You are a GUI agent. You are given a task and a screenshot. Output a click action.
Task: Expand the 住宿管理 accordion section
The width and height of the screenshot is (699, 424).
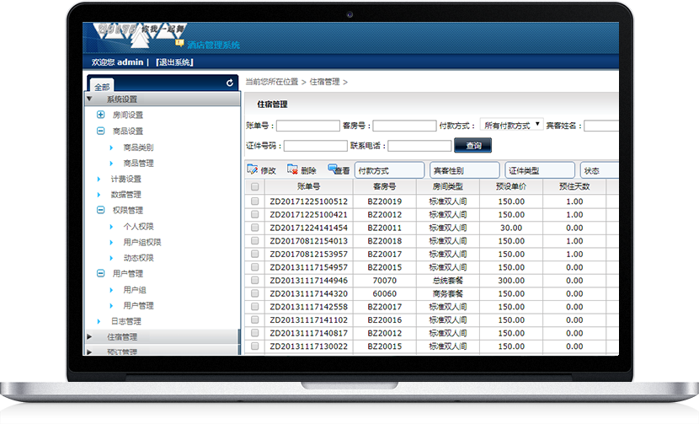coord(91,336)
